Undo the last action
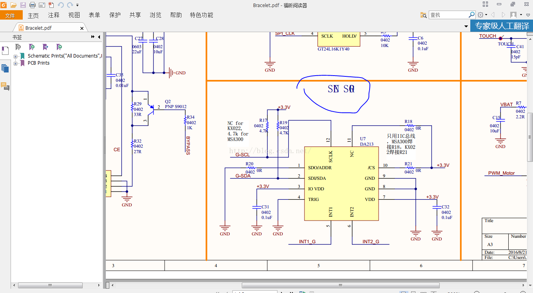Viewport: 533px width, 293px height. click(61, 5)
